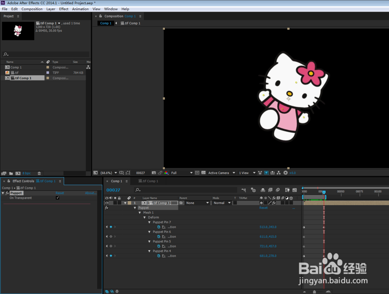Viewport: 389px width, 294px height.
Task: Collapse Puppet effect in Effect Controls panel
Action: point(3,193)
